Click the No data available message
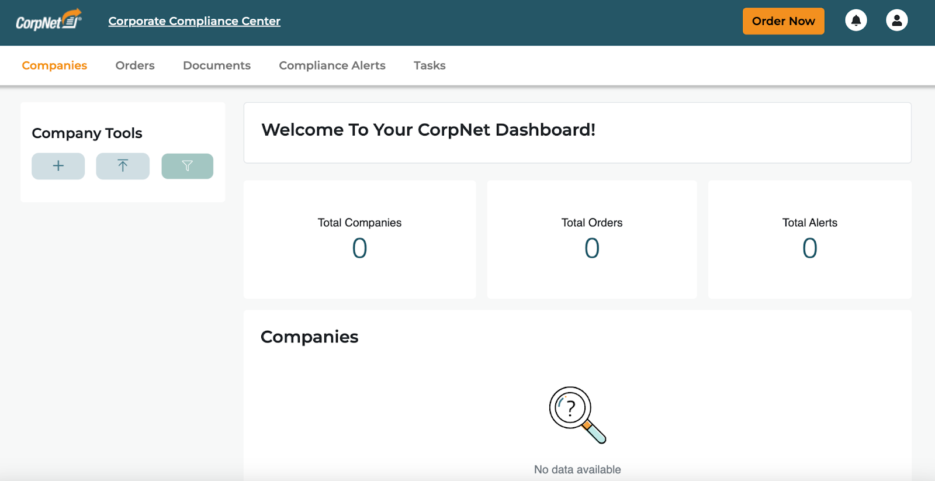 pos(577,469)
